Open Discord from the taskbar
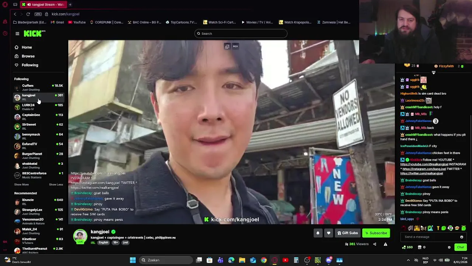 point(329,260)
